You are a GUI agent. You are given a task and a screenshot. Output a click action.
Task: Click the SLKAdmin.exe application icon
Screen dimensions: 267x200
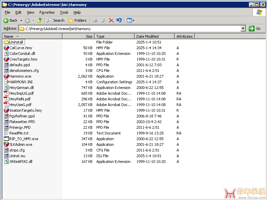[6, 144]
